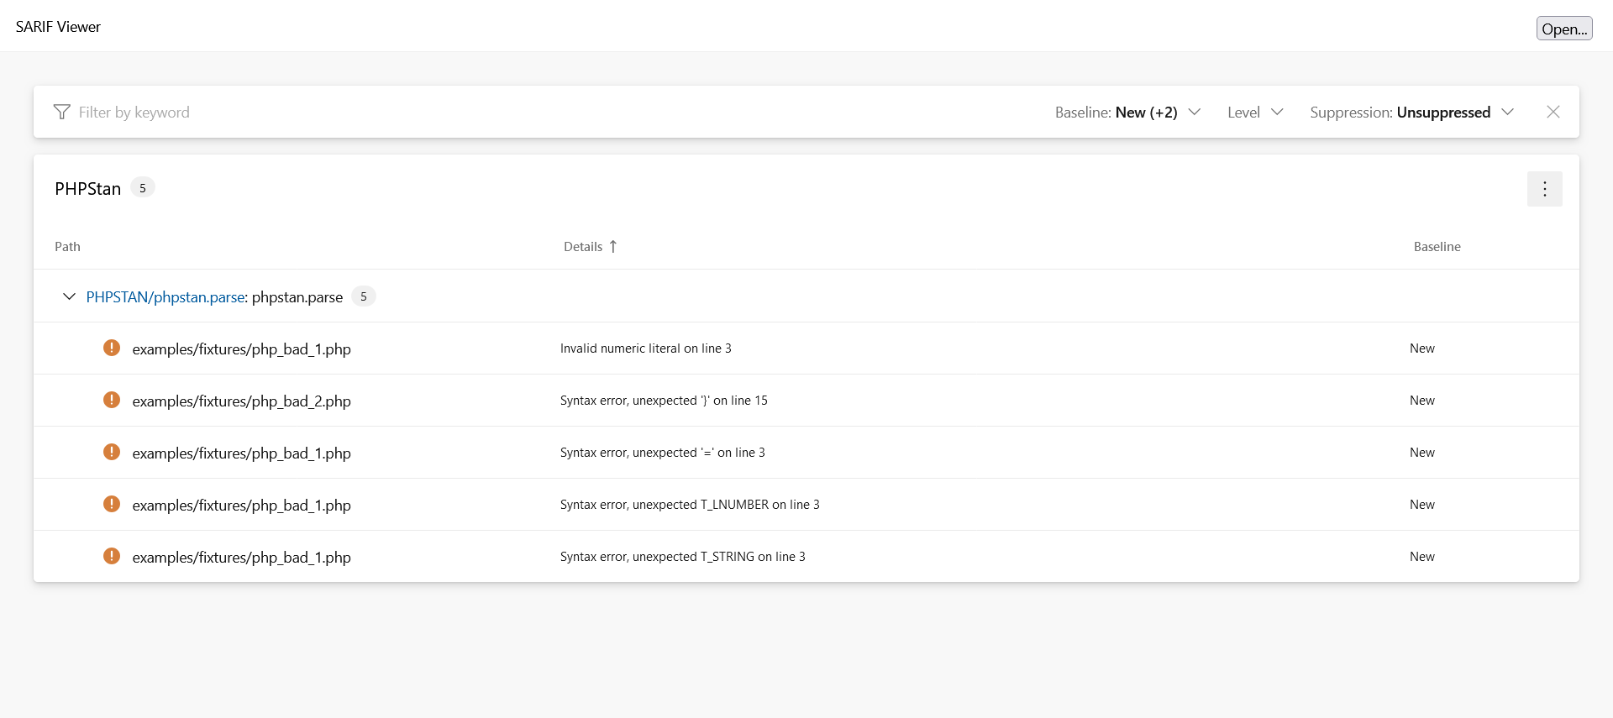1613x718 pixels.
Task: Click the phpstan.parse result count badge 5
Action: (x=363, y=296)
